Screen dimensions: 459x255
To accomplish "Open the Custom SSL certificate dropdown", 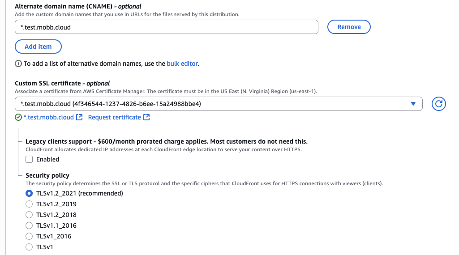I will [215, 104].
